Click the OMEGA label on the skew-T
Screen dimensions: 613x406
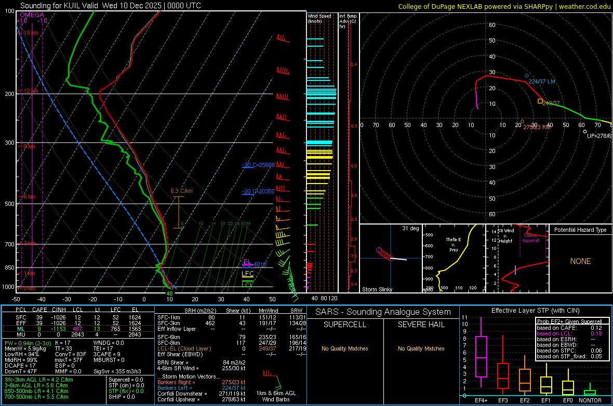pos(32,15)
